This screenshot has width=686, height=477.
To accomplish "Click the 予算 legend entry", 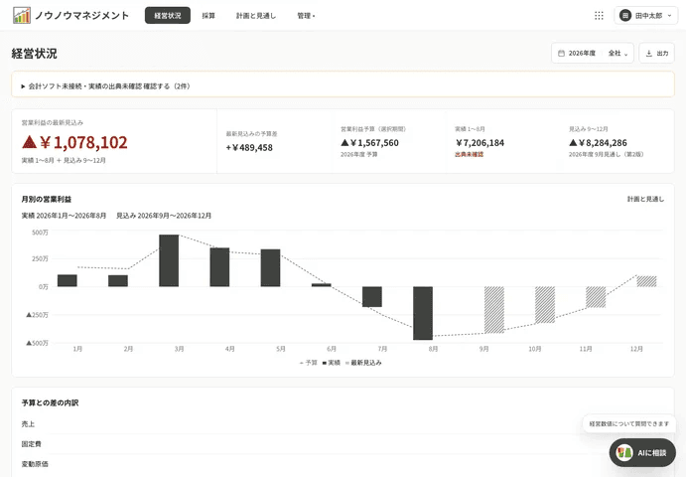I will pos(309,363).
